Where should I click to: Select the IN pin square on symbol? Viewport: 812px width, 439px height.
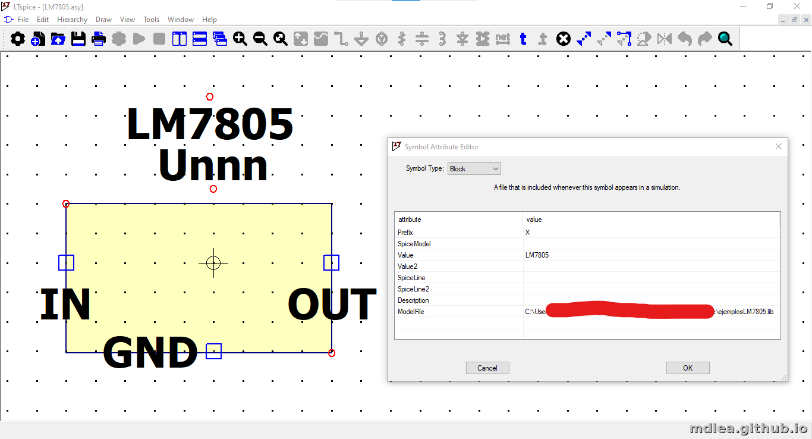coord(66,262)
